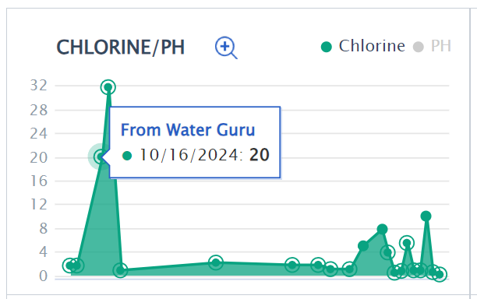Viewport: 477px width, 299px height.
Task: Click the data point near value 10
Action: 426,216
